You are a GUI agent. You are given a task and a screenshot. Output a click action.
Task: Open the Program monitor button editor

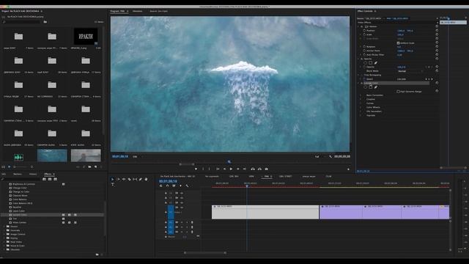coord(348,169)
